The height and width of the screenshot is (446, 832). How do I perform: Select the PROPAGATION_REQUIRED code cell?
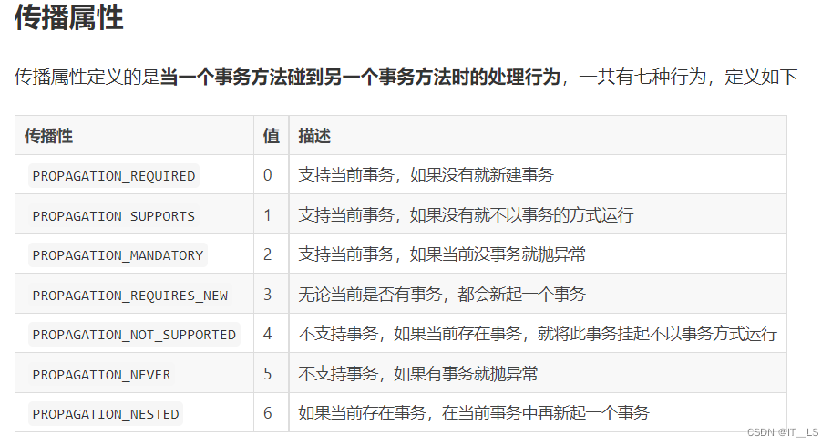pyautogui.click(x=114, y=176)
